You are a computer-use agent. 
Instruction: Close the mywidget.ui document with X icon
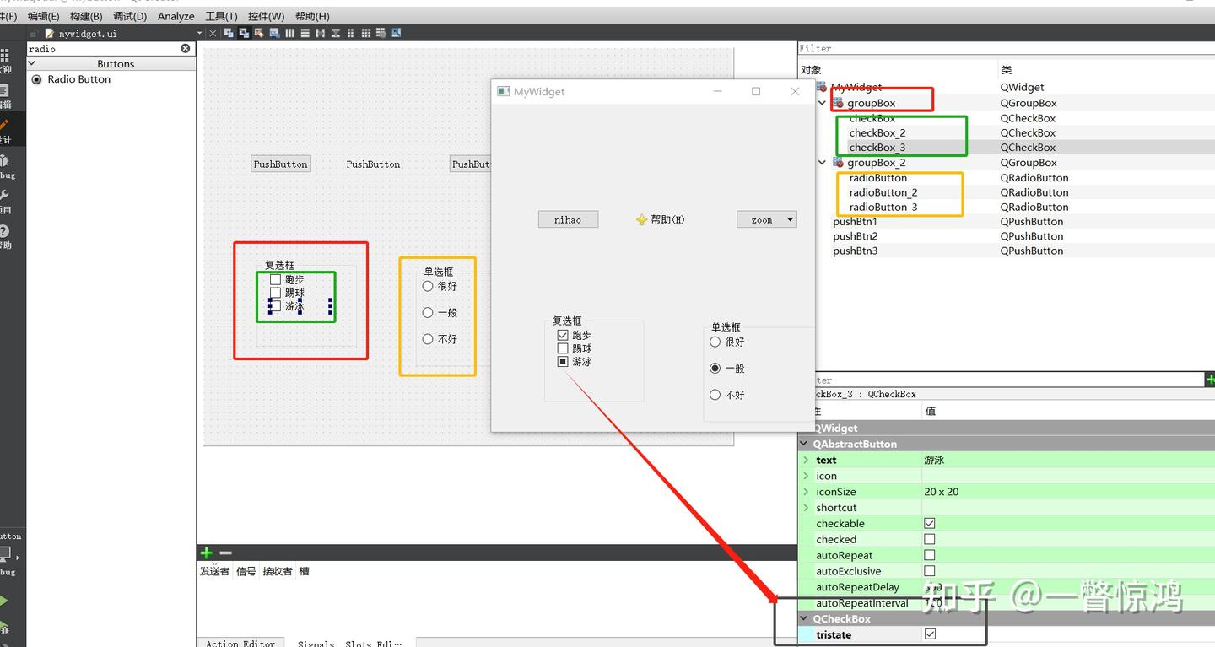213,33
